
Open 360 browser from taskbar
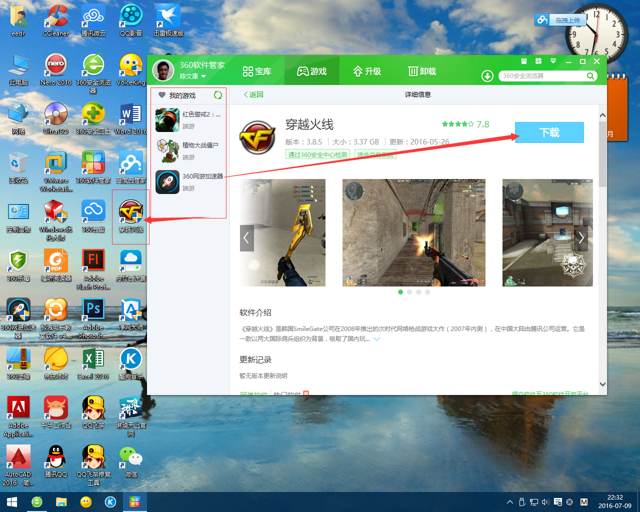[x=37, y=502]
